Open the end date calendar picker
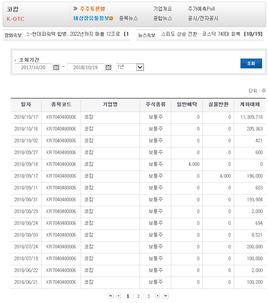The height and width of the screenshot is (303, 268). [108, 67]
